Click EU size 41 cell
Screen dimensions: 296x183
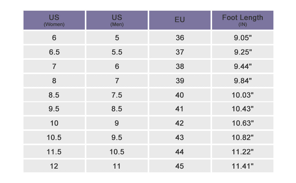pos(180,109)
